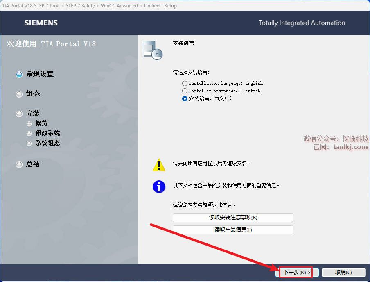Select the 概览 sub-step bullet
This screenshot has width=370, height=282.
point(29,124)
